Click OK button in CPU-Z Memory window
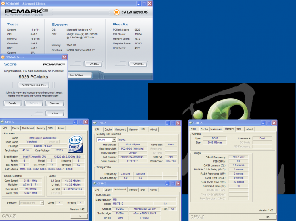 267,217
